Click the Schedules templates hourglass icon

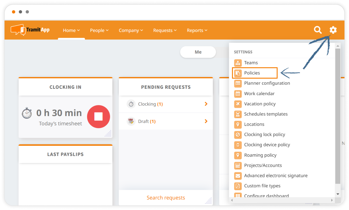[x=238, y=114]
